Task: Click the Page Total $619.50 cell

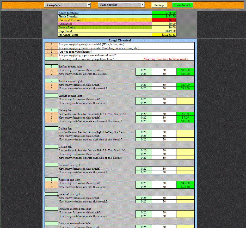Action: [164, 31]
